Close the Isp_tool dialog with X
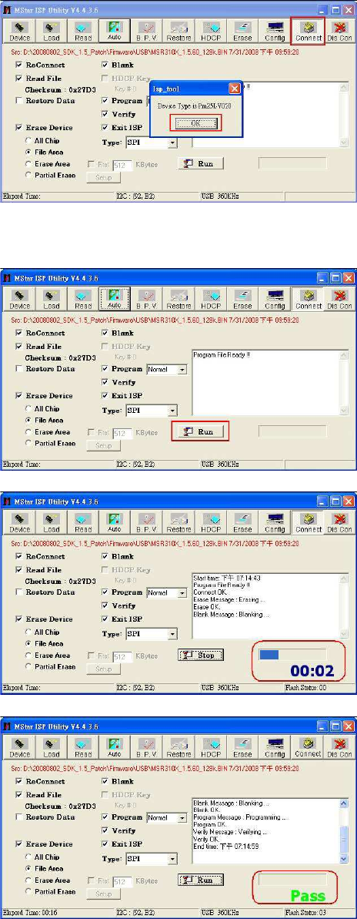The image size is (357, 919). pos(234,89)
